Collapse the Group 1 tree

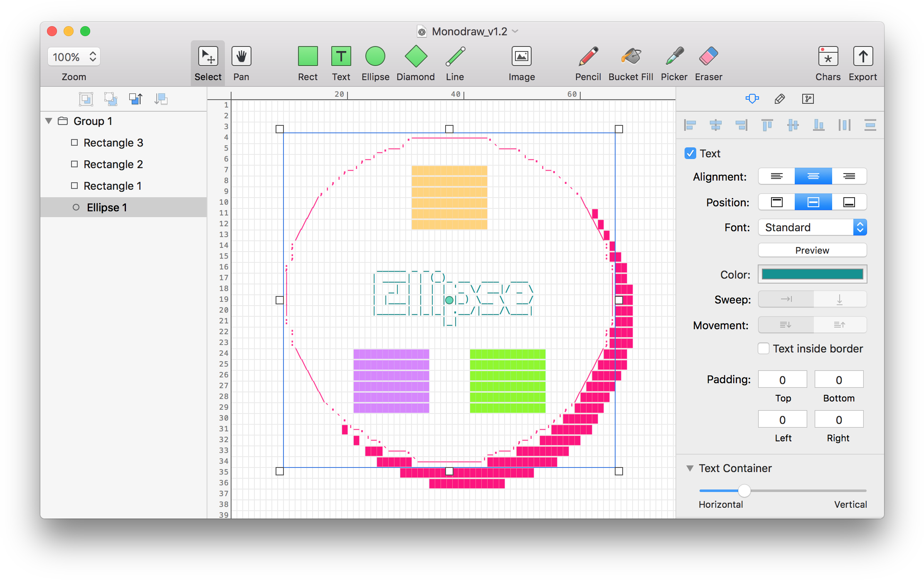coord(49,121)
